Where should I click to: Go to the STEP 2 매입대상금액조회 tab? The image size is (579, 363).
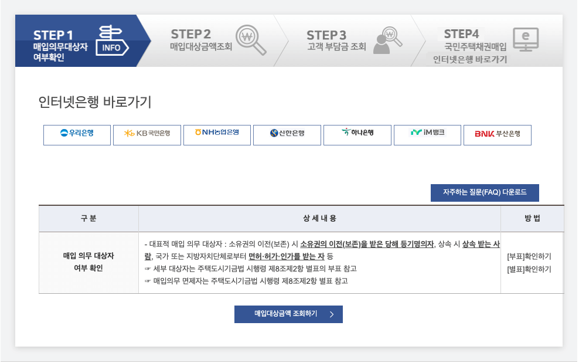(x=200, y=40)
